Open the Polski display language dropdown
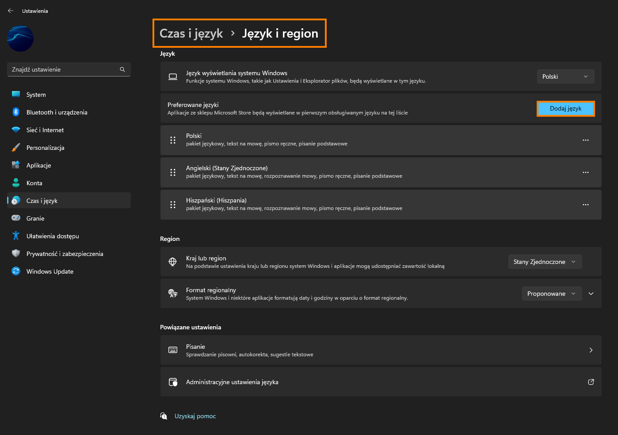 [x=565, y=76]
